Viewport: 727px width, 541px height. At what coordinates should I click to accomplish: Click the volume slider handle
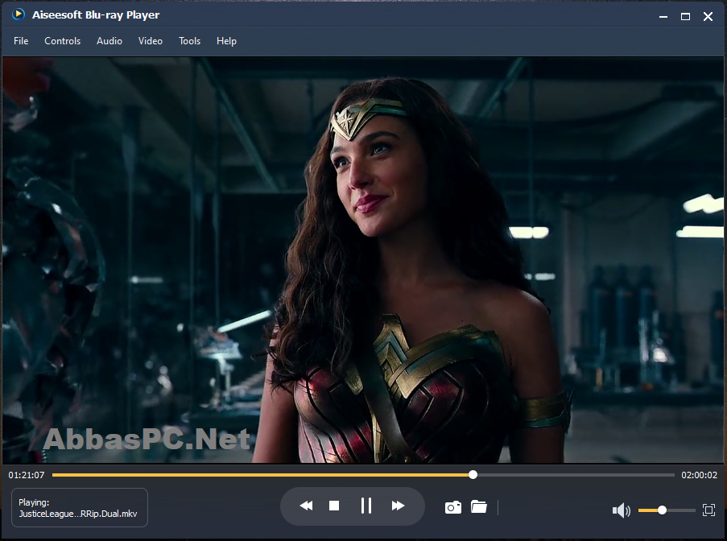[662, 510]
